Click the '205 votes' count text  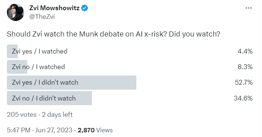pos(22,115)
